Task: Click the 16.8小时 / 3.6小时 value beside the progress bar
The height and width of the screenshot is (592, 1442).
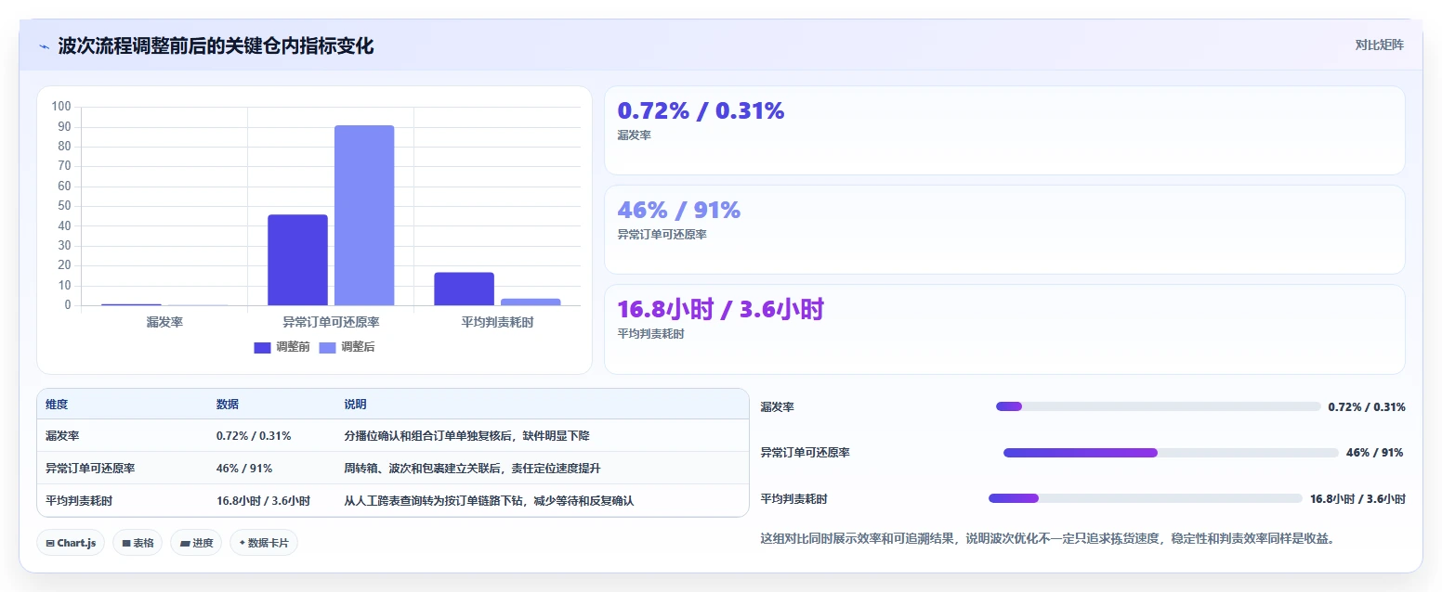Action: pyautogui.click(x=1357, y=498)
